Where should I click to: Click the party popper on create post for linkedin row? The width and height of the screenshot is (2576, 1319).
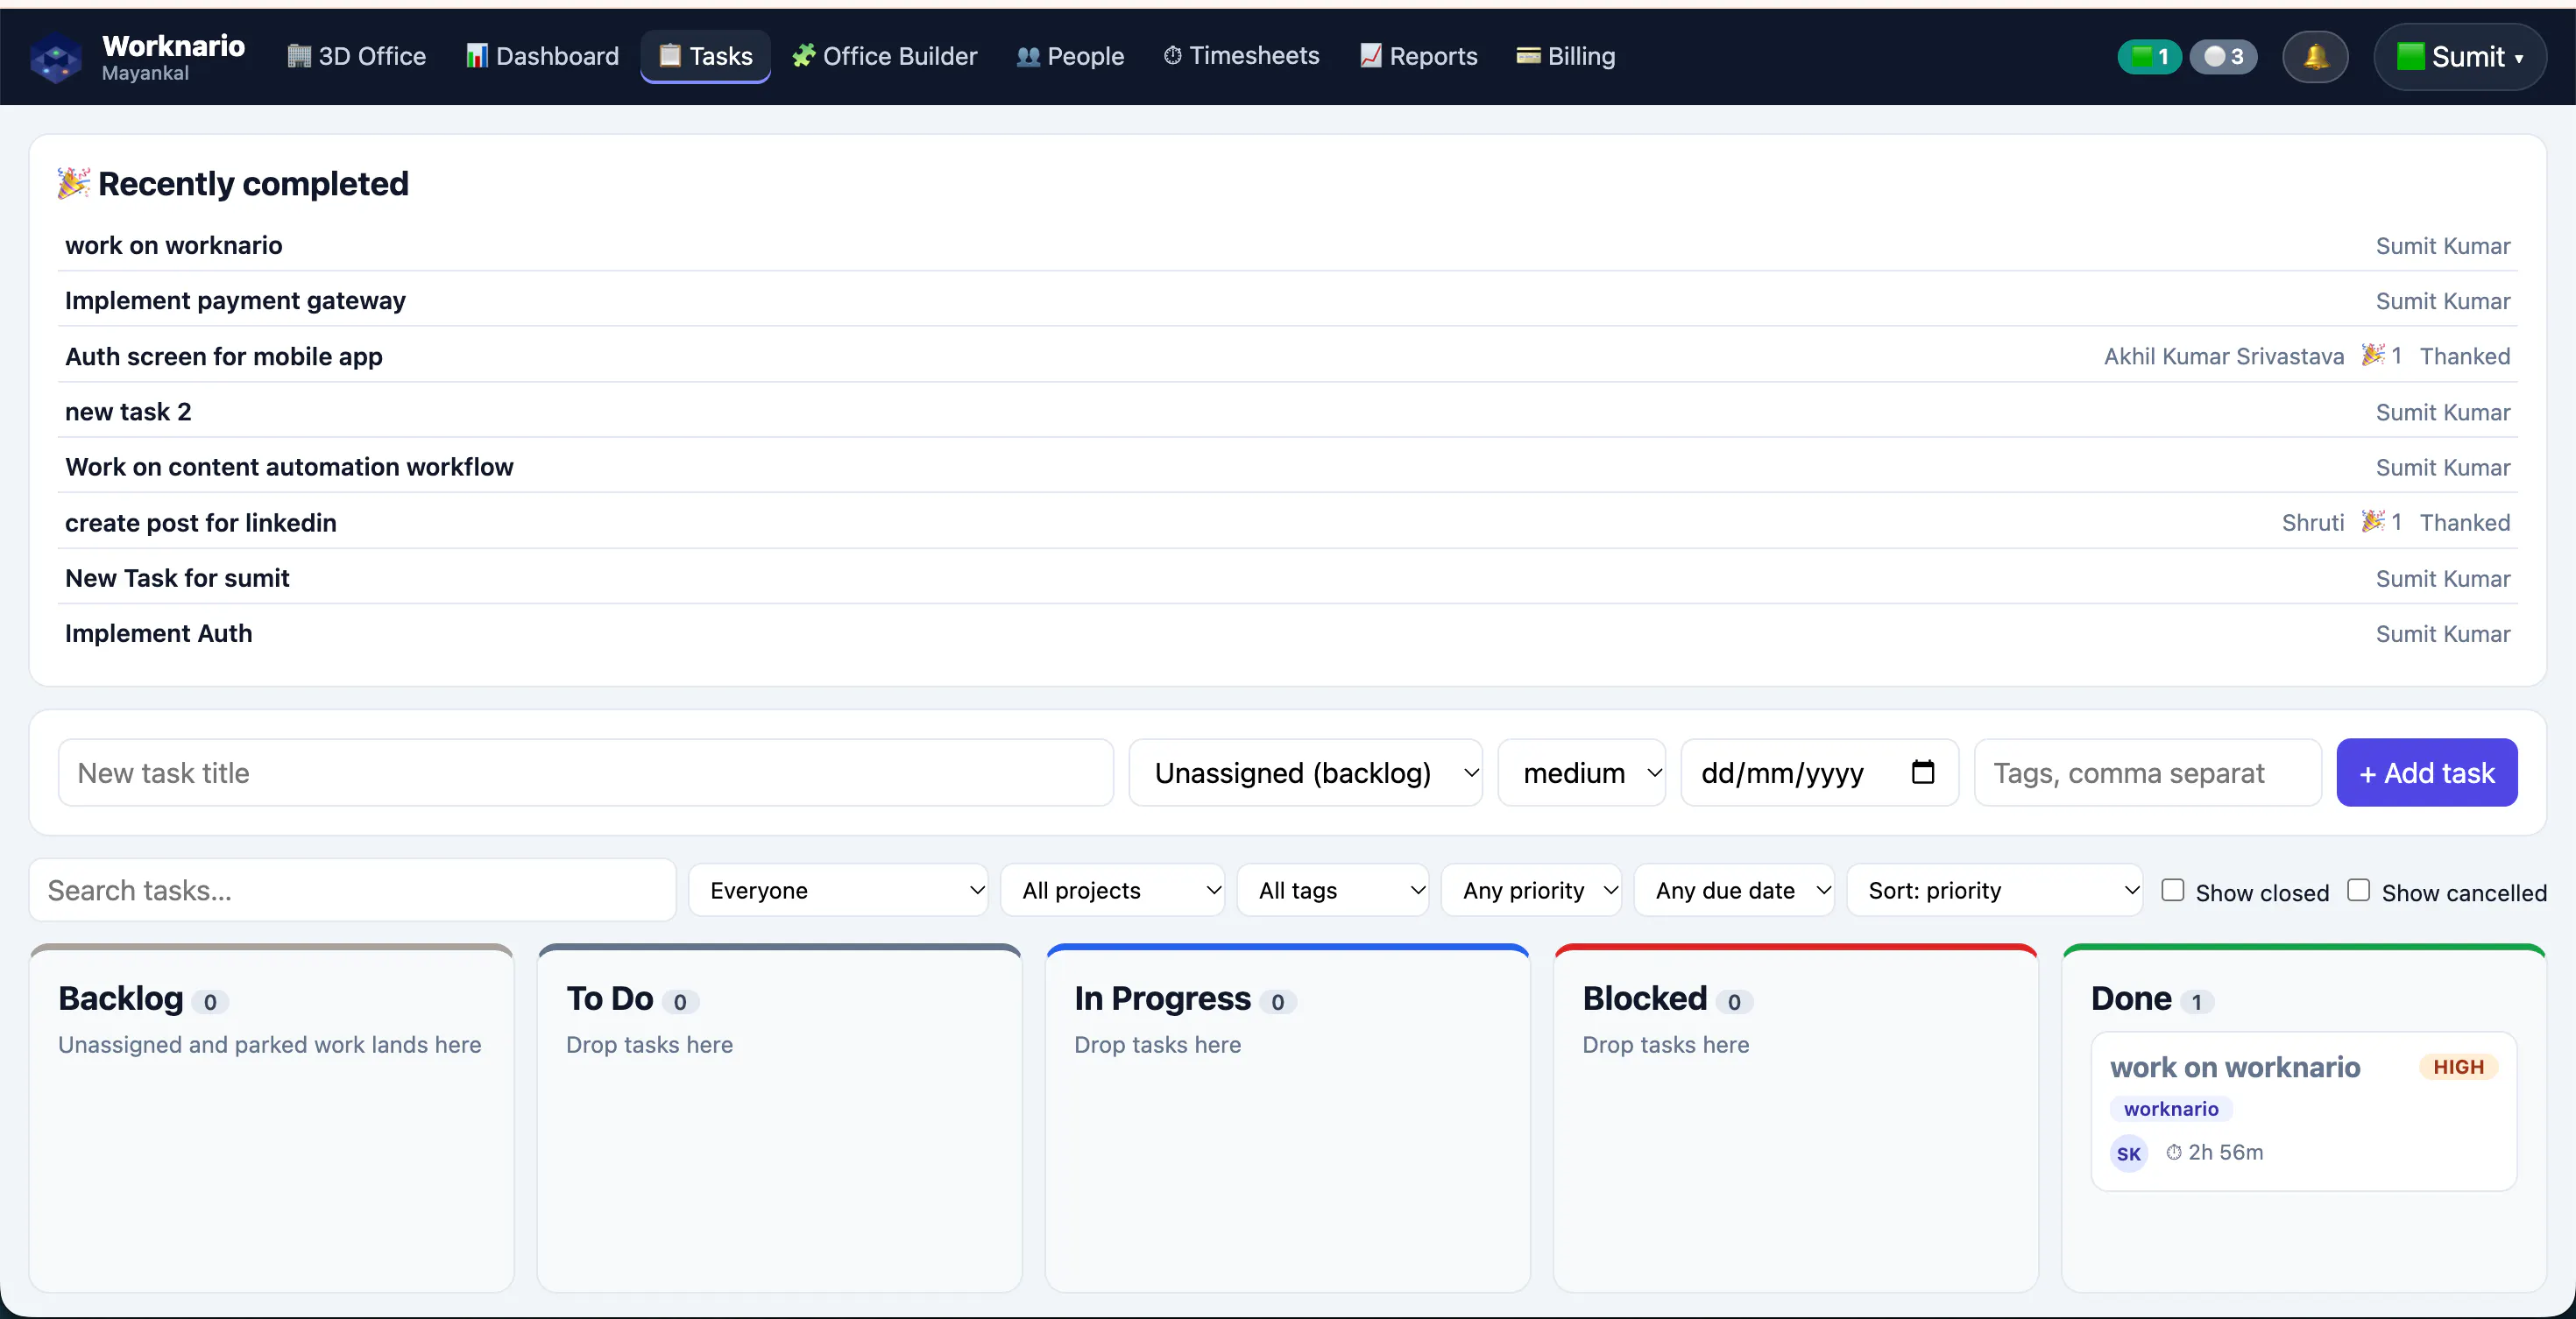point(2372,520)
